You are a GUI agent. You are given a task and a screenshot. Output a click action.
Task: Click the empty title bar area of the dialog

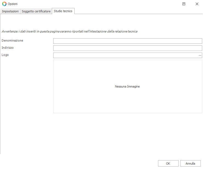pos(96,4)
